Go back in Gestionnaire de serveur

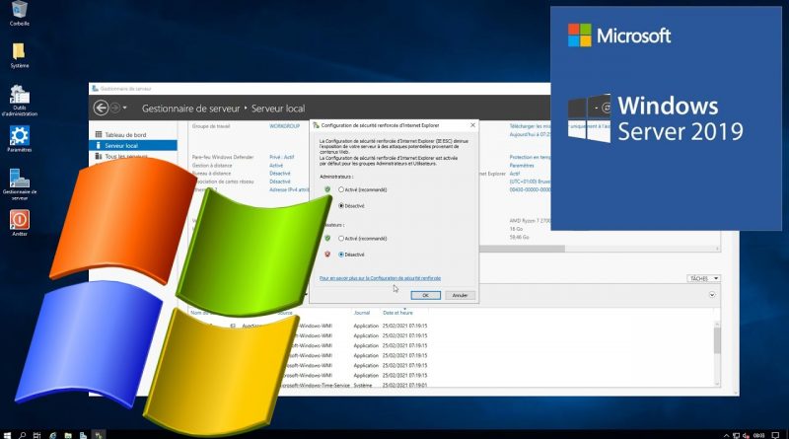pyautogui.click(x=101, y=108)
